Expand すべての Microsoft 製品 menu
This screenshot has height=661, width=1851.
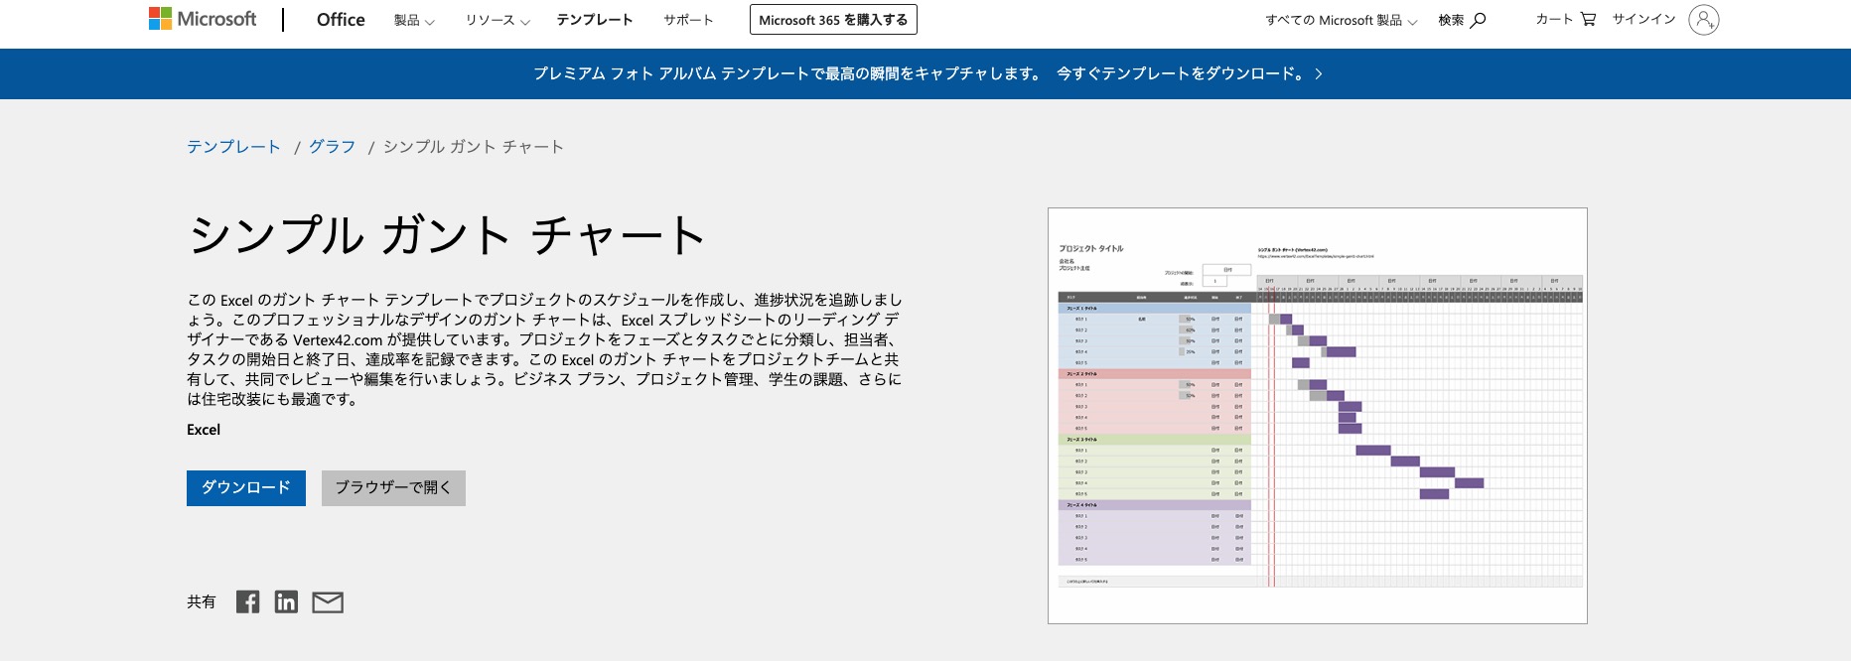1342,20
